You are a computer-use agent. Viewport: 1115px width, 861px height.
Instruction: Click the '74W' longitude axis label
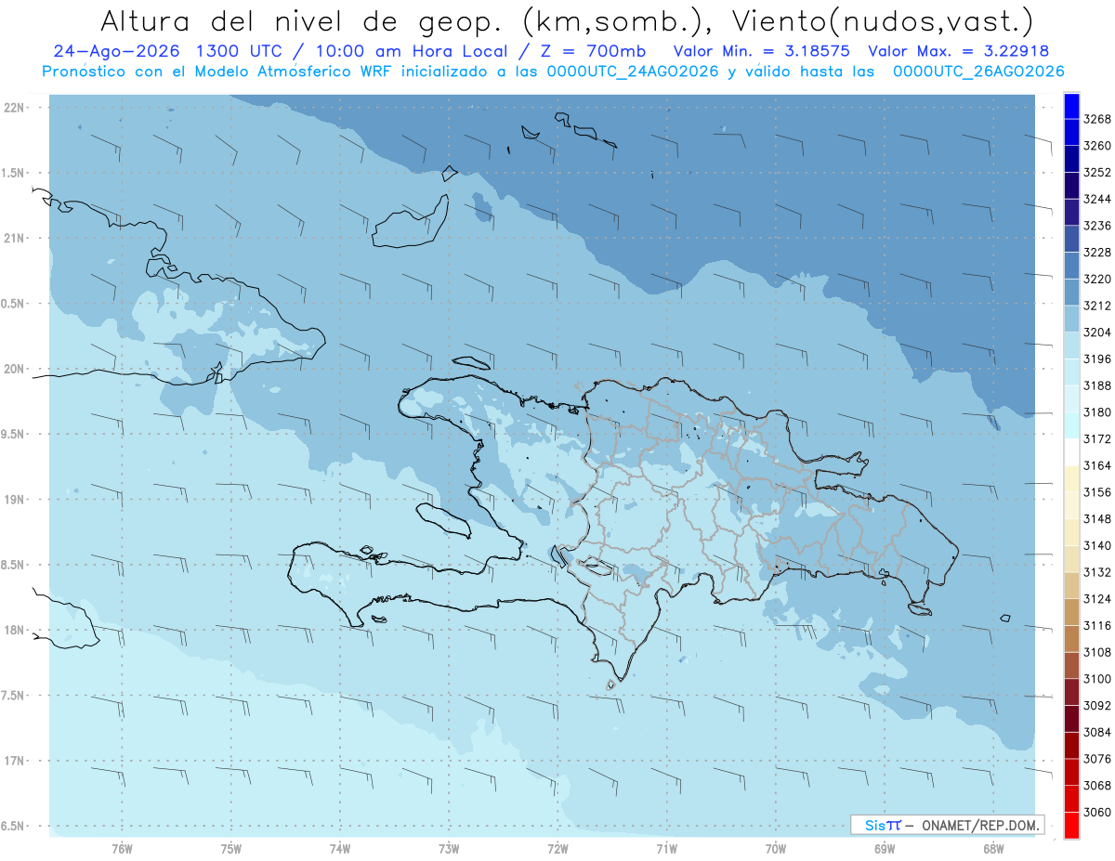pyautogui.click(x=340, y=848)
